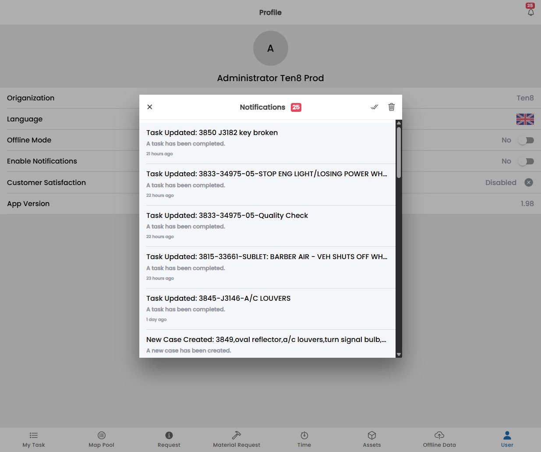Click the Organization row label
The image size is (541, 452).
coord(31,98)
